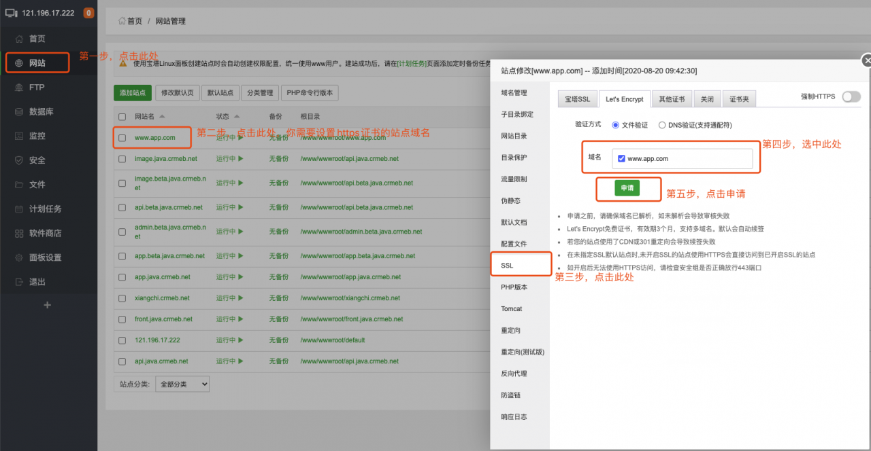The height and width of the screenshot is (451, 871).
Task: Open Tomcat in dialog menu
Action: tap(512, 309)
